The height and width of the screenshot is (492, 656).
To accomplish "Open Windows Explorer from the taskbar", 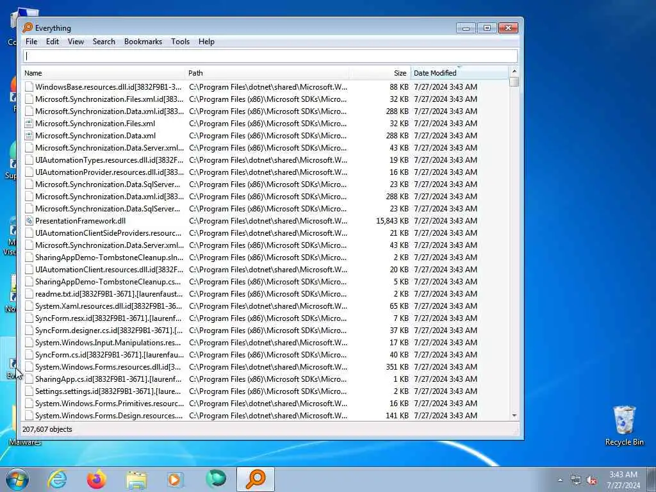I will coord(136,480).
